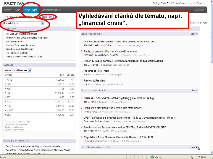Viewport: 213px width, 159px height.
Task: Click the Factiva logo
Action: click(x=14, y=3)
